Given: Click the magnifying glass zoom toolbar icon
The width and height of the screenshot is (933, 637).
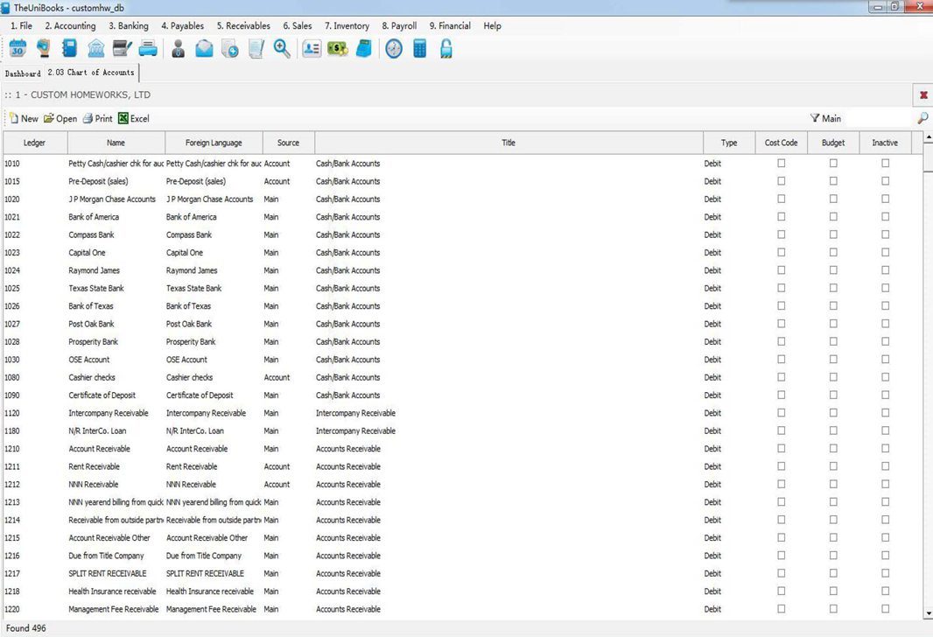Looking at the screenshot, I should pos(282,49).
